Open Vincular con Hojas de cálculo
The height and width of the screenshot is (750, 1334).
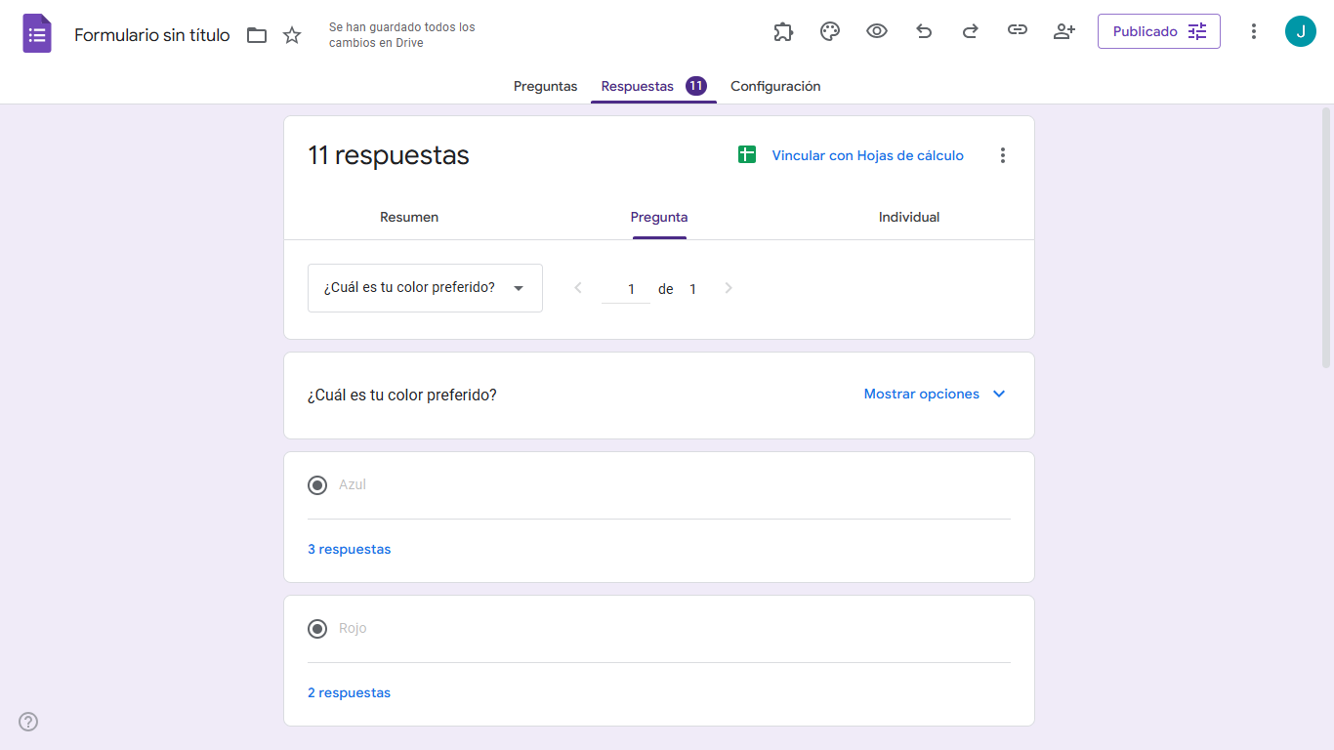pos(867,154)
